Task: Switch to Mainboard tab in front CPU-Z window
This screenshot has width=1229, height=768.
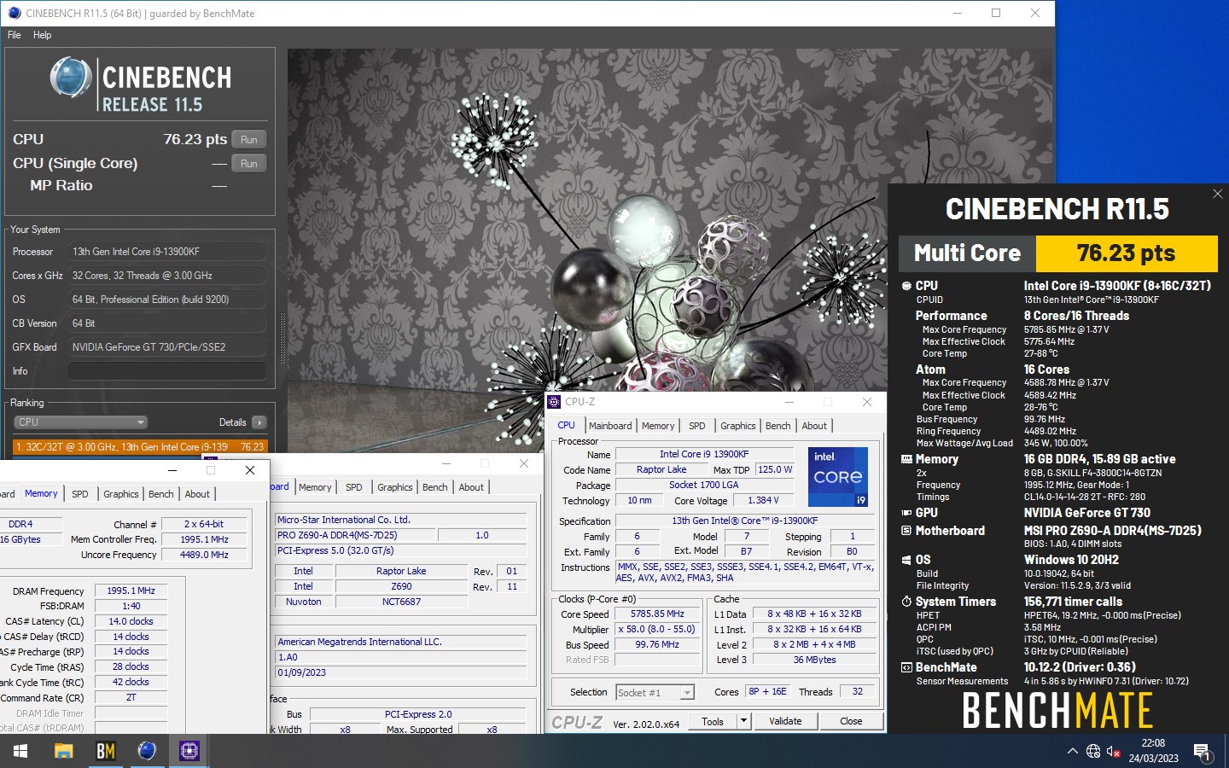Action: 610,426
